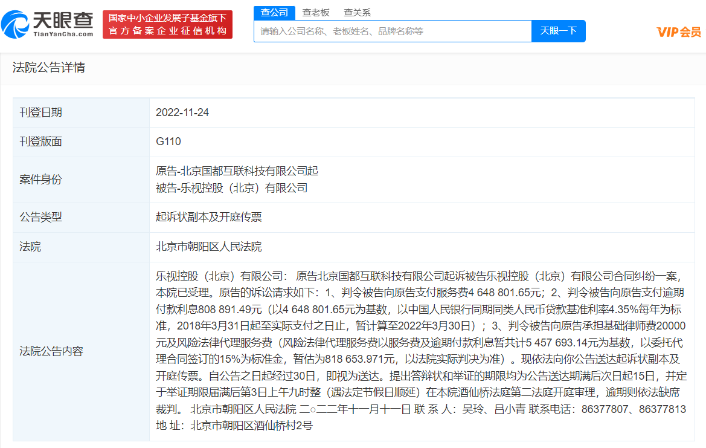The image size is (706, 448).
Task: Select the 法院 label cell
Action: point(82,247)
